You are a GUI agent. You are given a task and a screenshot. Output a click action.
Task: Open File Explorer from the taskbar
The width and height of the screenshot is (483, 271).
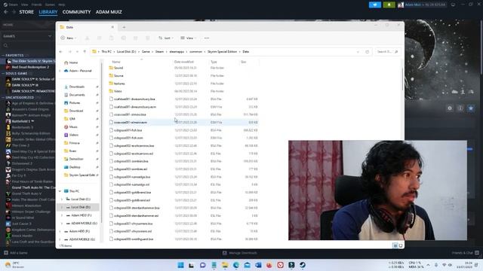225,265
